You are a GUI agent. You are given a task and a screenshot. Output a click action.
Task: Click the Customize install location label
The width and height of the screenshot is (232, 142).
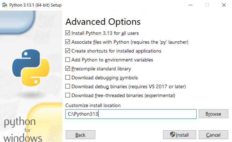93,105
